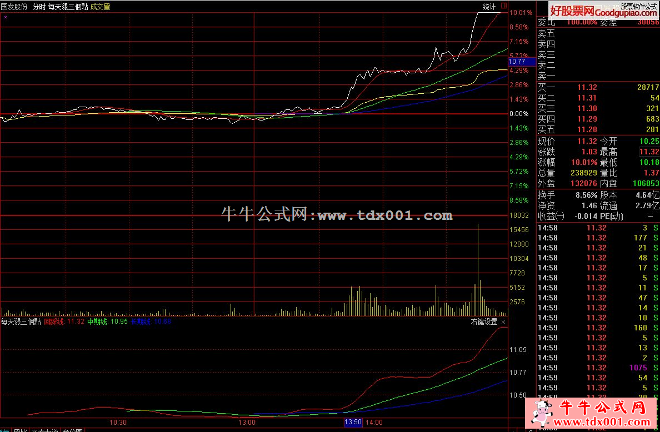660x432 pixels.
Task: Click the 换手 turnover 8.56%
Action: tap(586, 195)
